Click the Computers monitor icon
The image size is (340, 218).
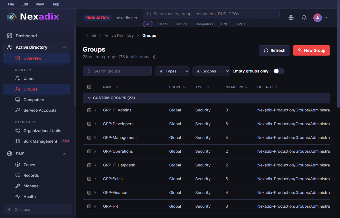18,100
